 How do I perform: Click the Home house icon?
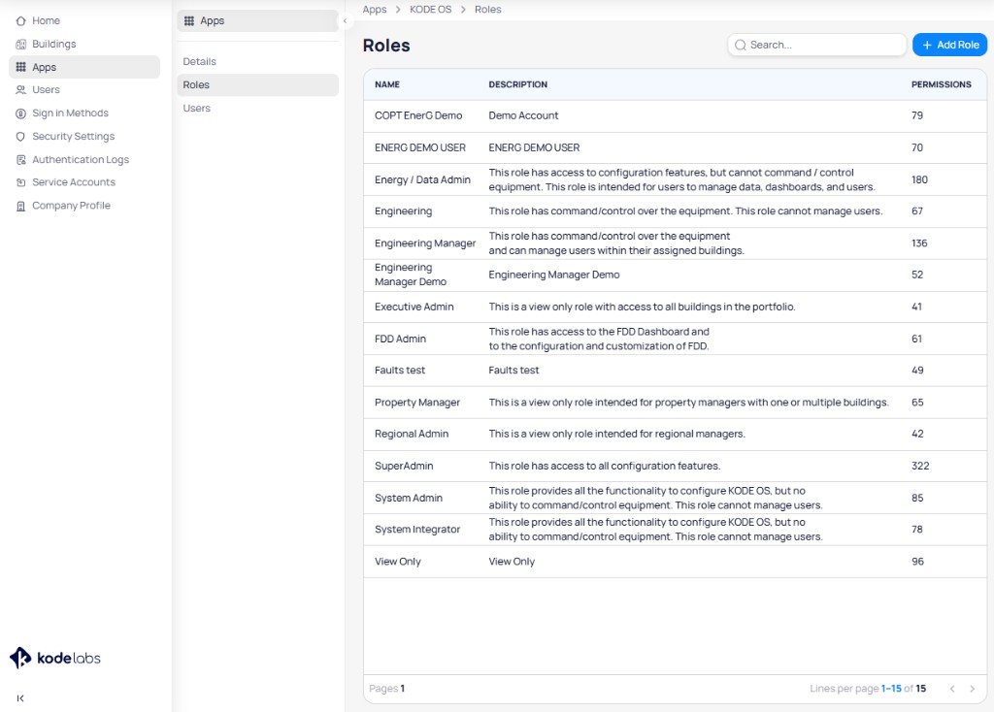[21, 21]
